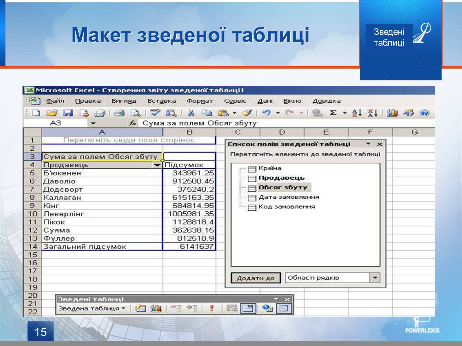This screenshot has width=462, height=346.
Task: Toggle the field list icon in pivot toolbar
Action: (x=284, y=308)
